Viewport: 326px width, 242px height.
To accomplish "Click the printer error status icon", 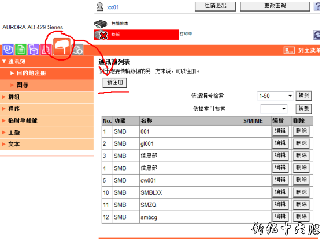I will coord(101,35).
